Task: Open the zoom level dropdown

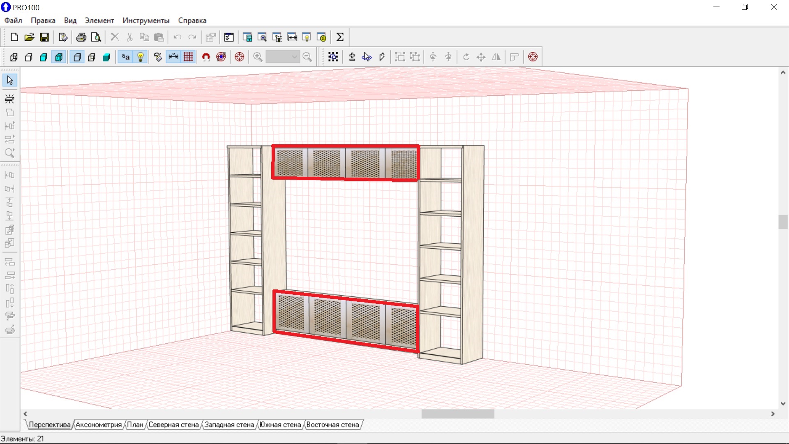Action: tap(294, 57)
